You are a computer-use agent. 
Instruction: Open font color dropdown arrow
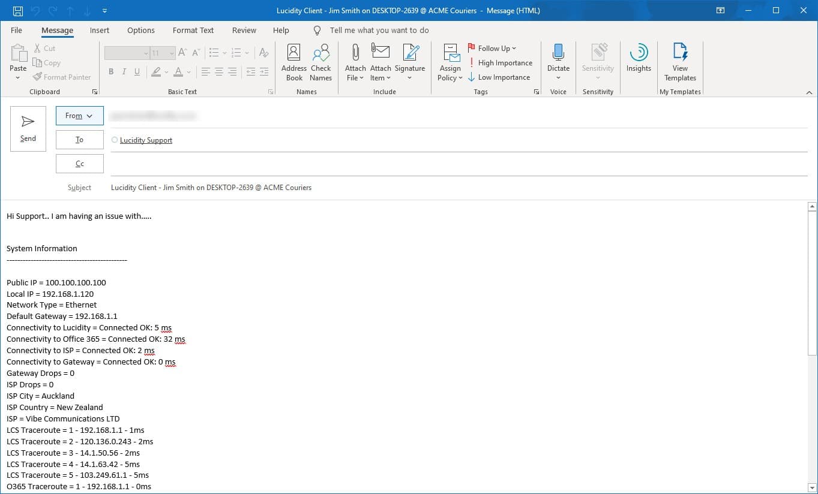point(188,72)
